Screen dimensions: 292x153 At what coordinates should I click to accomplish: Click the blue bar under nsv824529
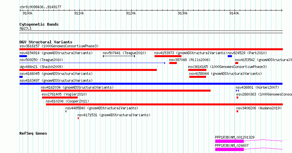coord(230,56)
